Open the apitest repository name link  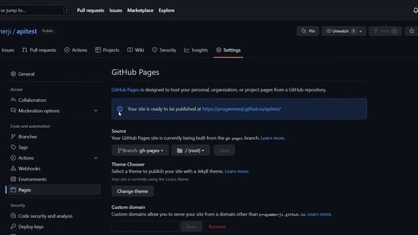(x=27, y=31)
